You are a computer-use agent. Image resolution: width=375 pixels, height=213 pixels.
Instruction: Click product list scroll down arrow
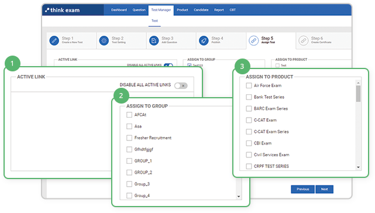click(358, 167)
